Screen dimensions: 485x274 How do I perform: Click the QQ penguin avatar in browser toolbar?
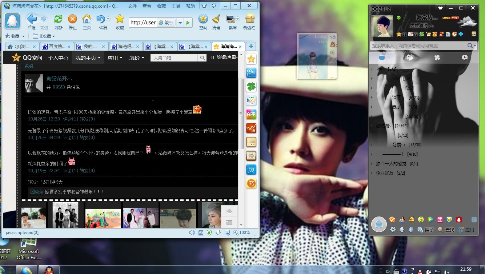[12, 21]
